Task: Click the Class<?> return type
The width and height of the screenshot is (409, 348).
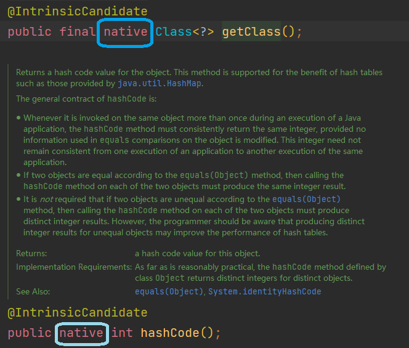Action: [185, 32]
